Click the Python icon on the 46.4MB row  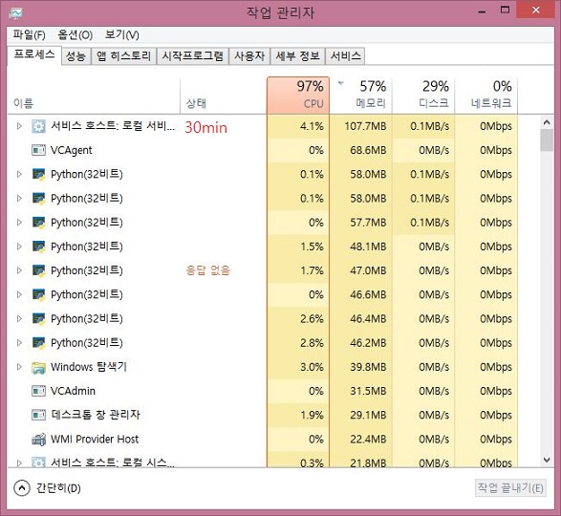(38, 318)
